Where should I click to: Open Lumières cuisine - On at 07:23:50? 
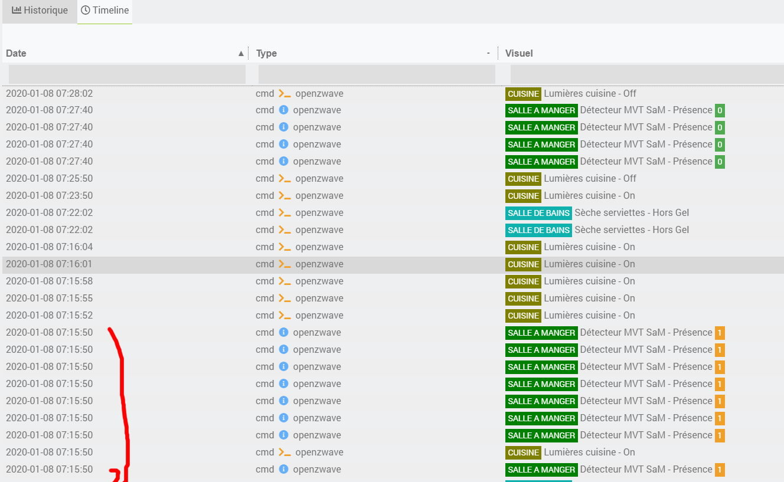[x=589, y=195]
